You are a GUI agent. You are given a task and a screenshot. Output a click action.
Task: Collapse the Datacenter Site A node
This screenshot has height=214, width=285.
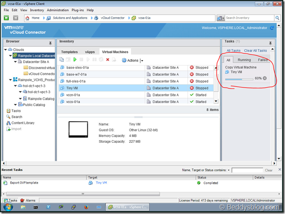coord(16,62)
